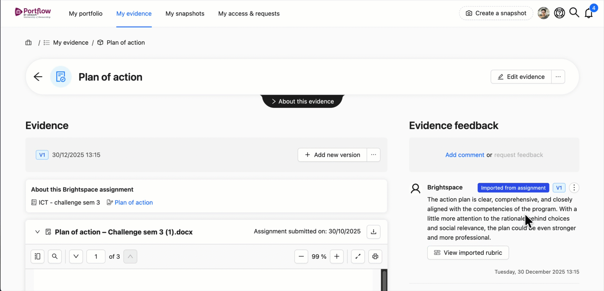Expand the About this evidence section

coord(302,101)
